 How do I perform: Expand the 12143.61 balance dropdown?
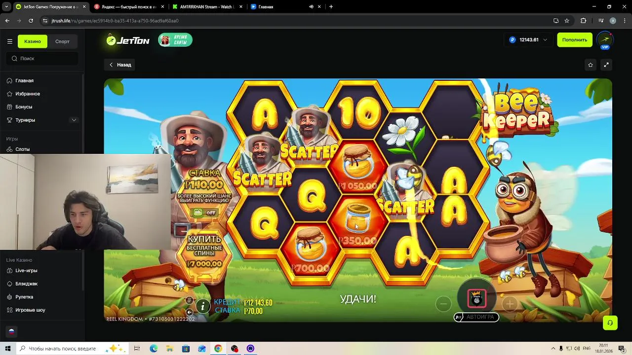(x=529, y=40)
